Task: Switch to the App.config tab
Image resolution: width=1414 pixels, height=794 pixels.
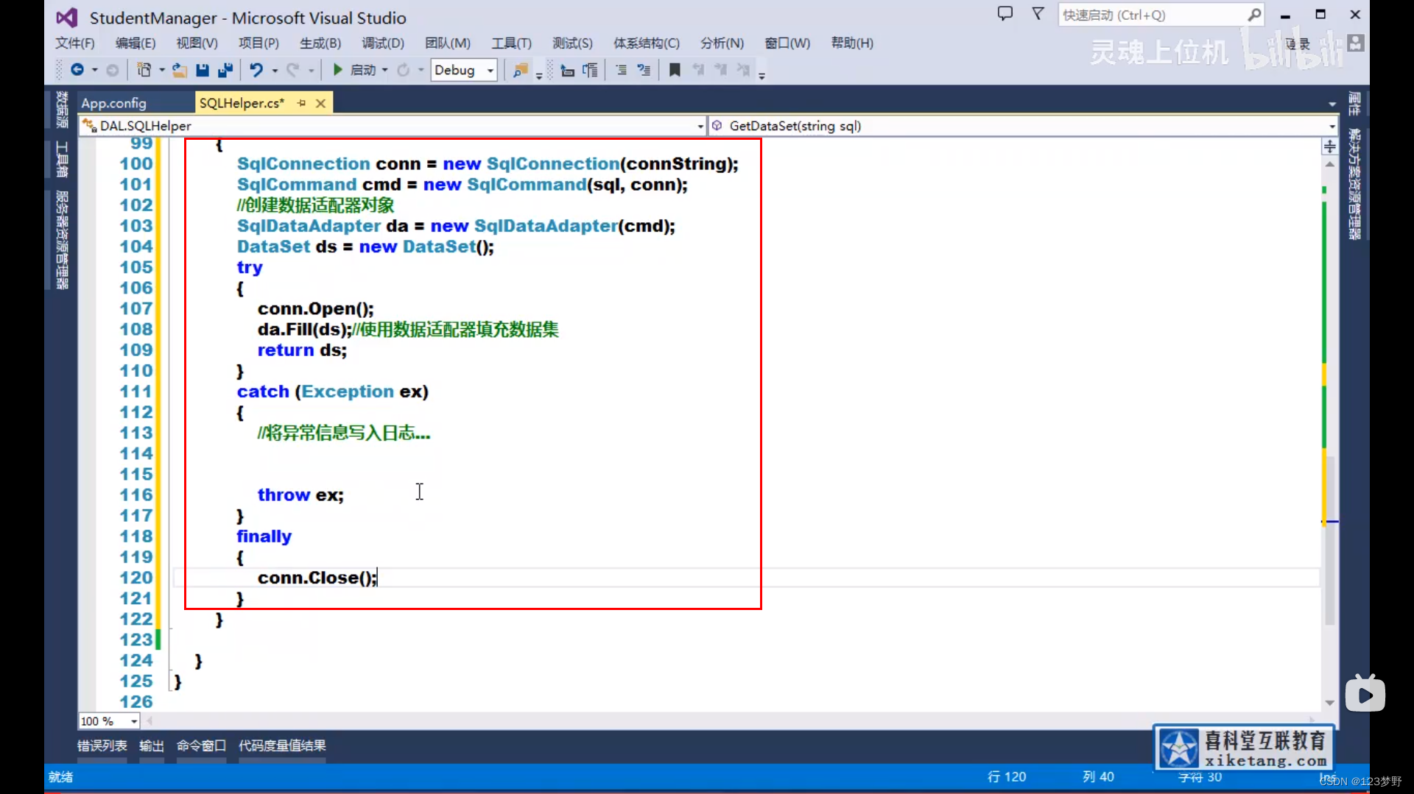Action: click(x=113, y=103)
